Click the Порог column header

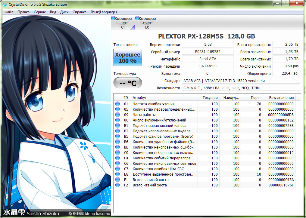[252, 98]
